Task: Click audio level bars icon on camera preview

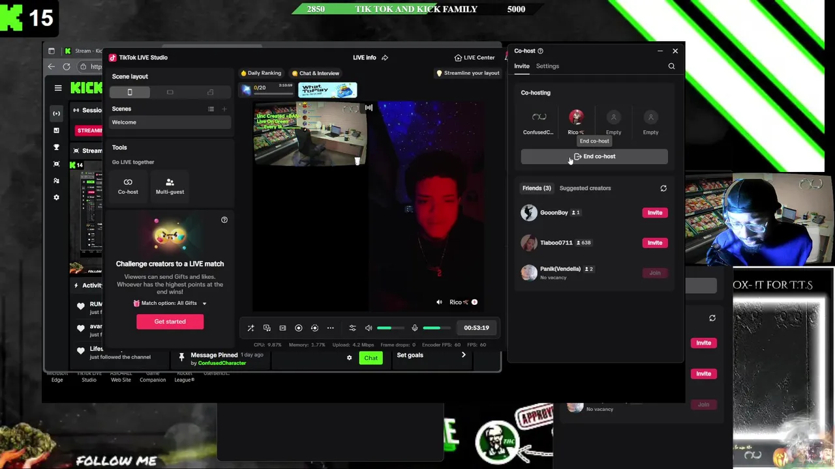Action: (369, 107)
